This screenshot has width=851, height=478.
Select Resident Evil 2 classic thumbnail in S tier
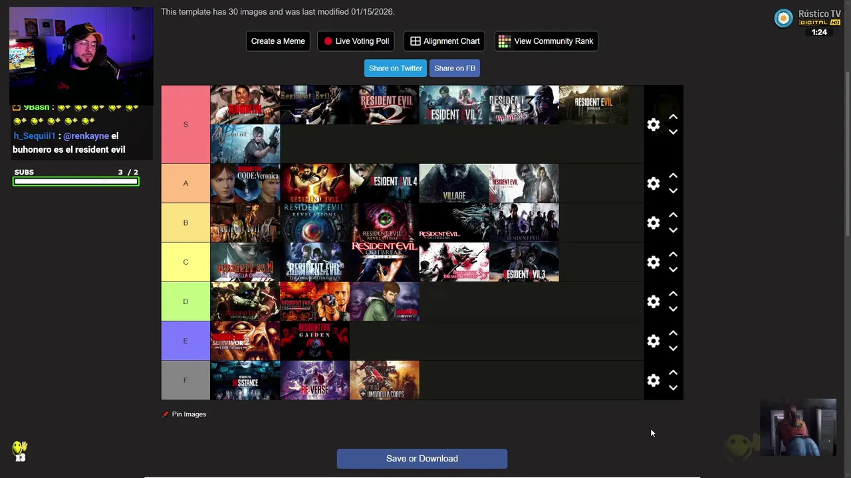pos(384,105)
